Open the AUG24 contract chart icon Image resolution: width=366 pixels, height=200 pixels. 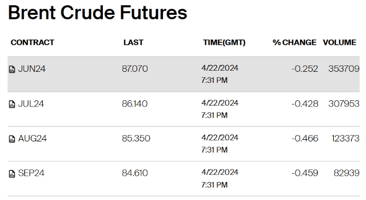point(12,139)
